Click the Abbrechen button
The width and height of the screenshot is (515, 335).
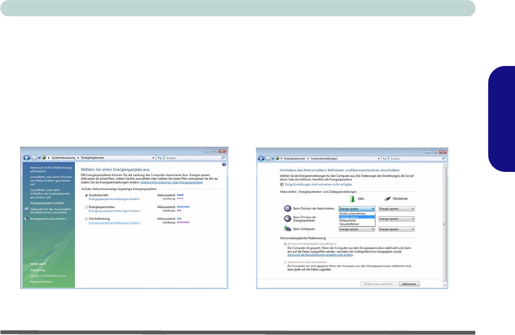point(409,284)
